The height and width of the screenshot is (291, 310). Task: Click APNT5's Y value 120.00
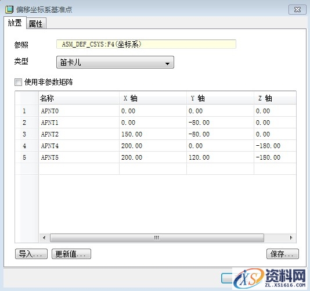(x=220, y=157)
